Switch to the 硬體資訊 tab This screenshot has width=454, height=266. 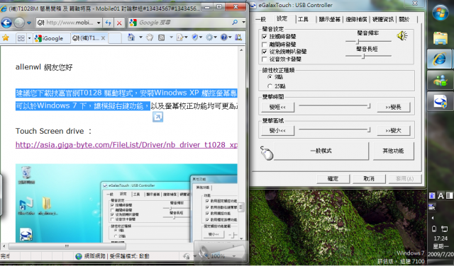tap(383, 19)
